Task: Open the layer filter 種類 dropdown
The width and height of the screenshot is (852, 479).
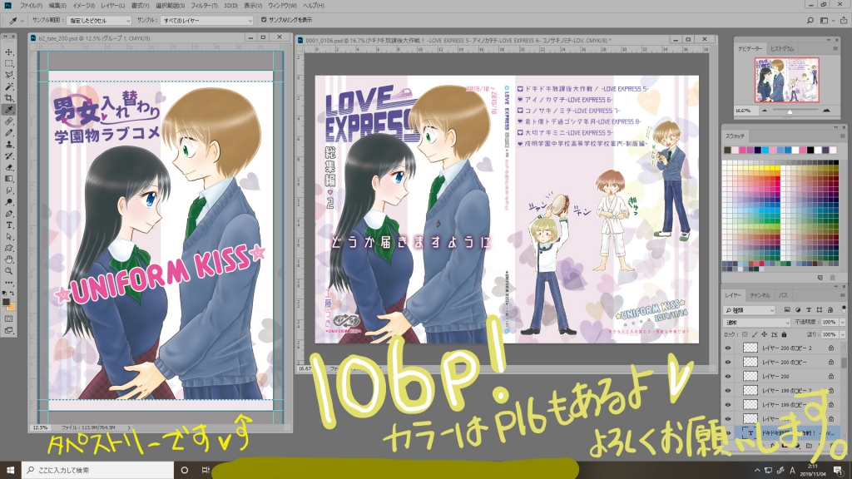Action: click(750, 310)
